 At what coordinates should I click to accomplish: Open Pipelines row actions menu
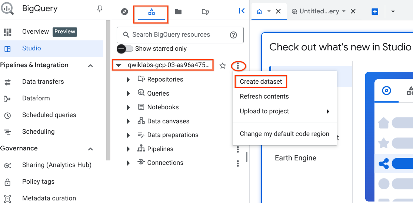click(x=238, y=149)
